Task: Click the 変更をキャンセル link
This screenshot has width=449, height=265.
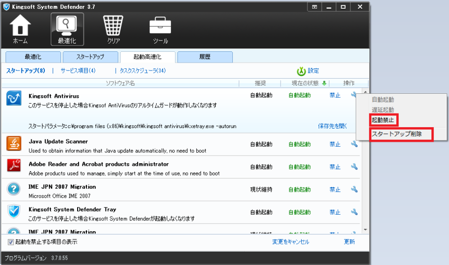Action: pyautogui.click(x=290, y=242)
